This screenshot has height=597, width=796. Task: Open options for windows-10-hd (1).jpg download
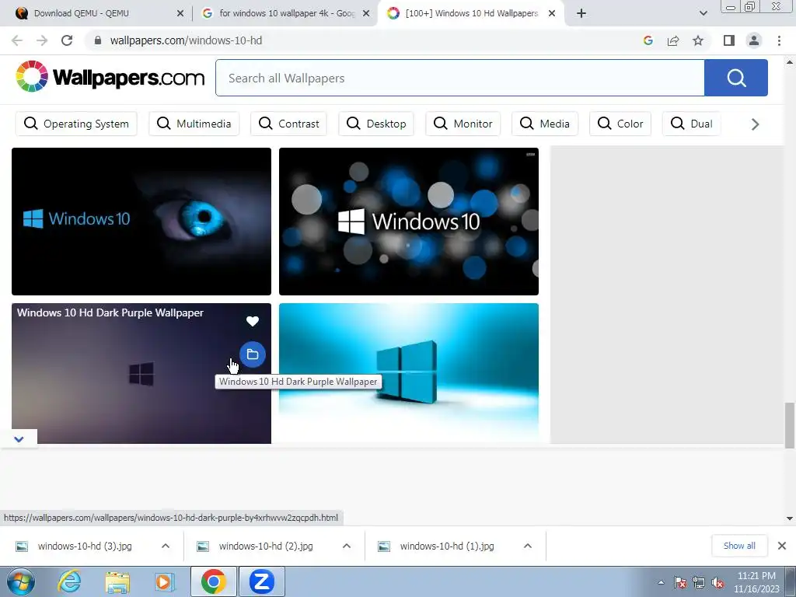528,546
